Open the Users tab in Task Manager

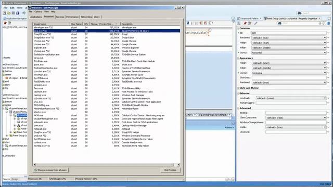click(x=97, y=17)
